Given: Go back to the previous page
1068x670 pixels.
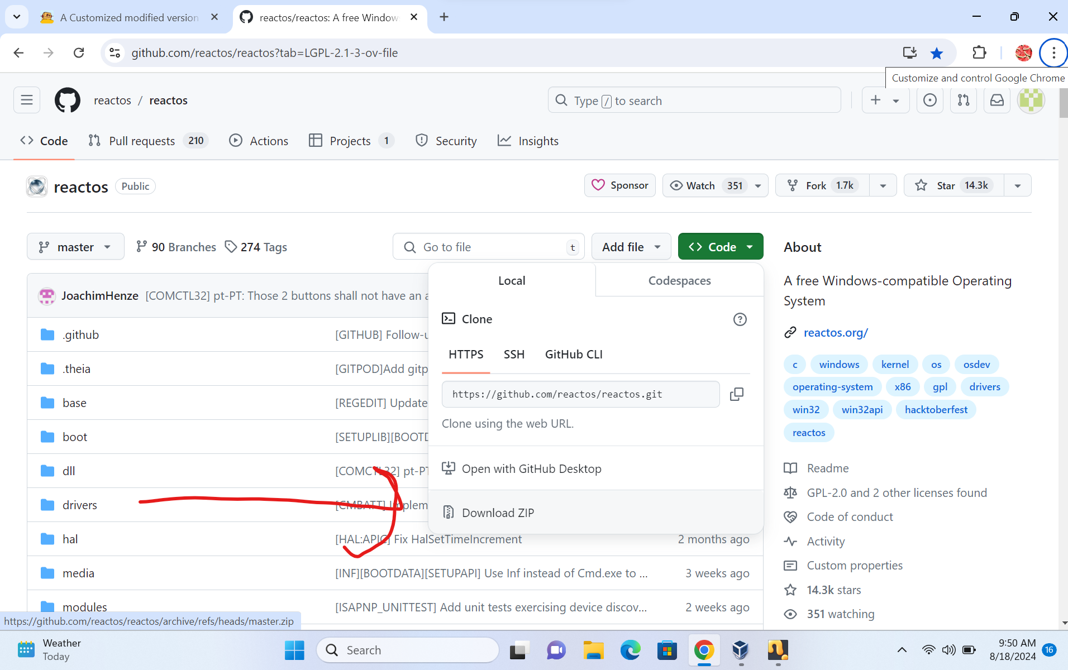Looking at the screenshot, I should 18,53.
